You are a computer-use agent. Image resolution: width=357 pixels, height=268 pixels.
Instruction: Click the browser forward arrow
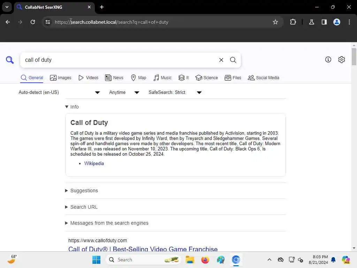tap(20, 22)
